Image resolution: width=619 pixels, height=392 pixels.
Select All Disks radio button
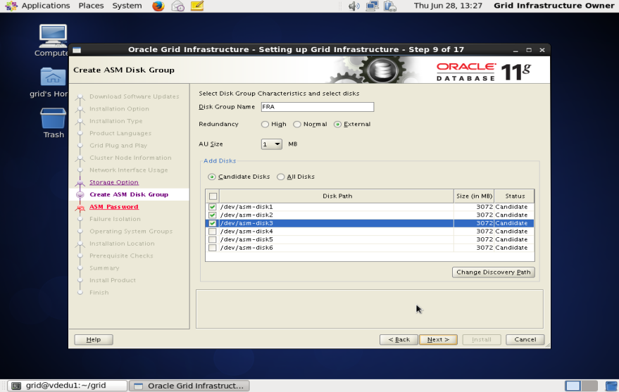tap(281, 177)
